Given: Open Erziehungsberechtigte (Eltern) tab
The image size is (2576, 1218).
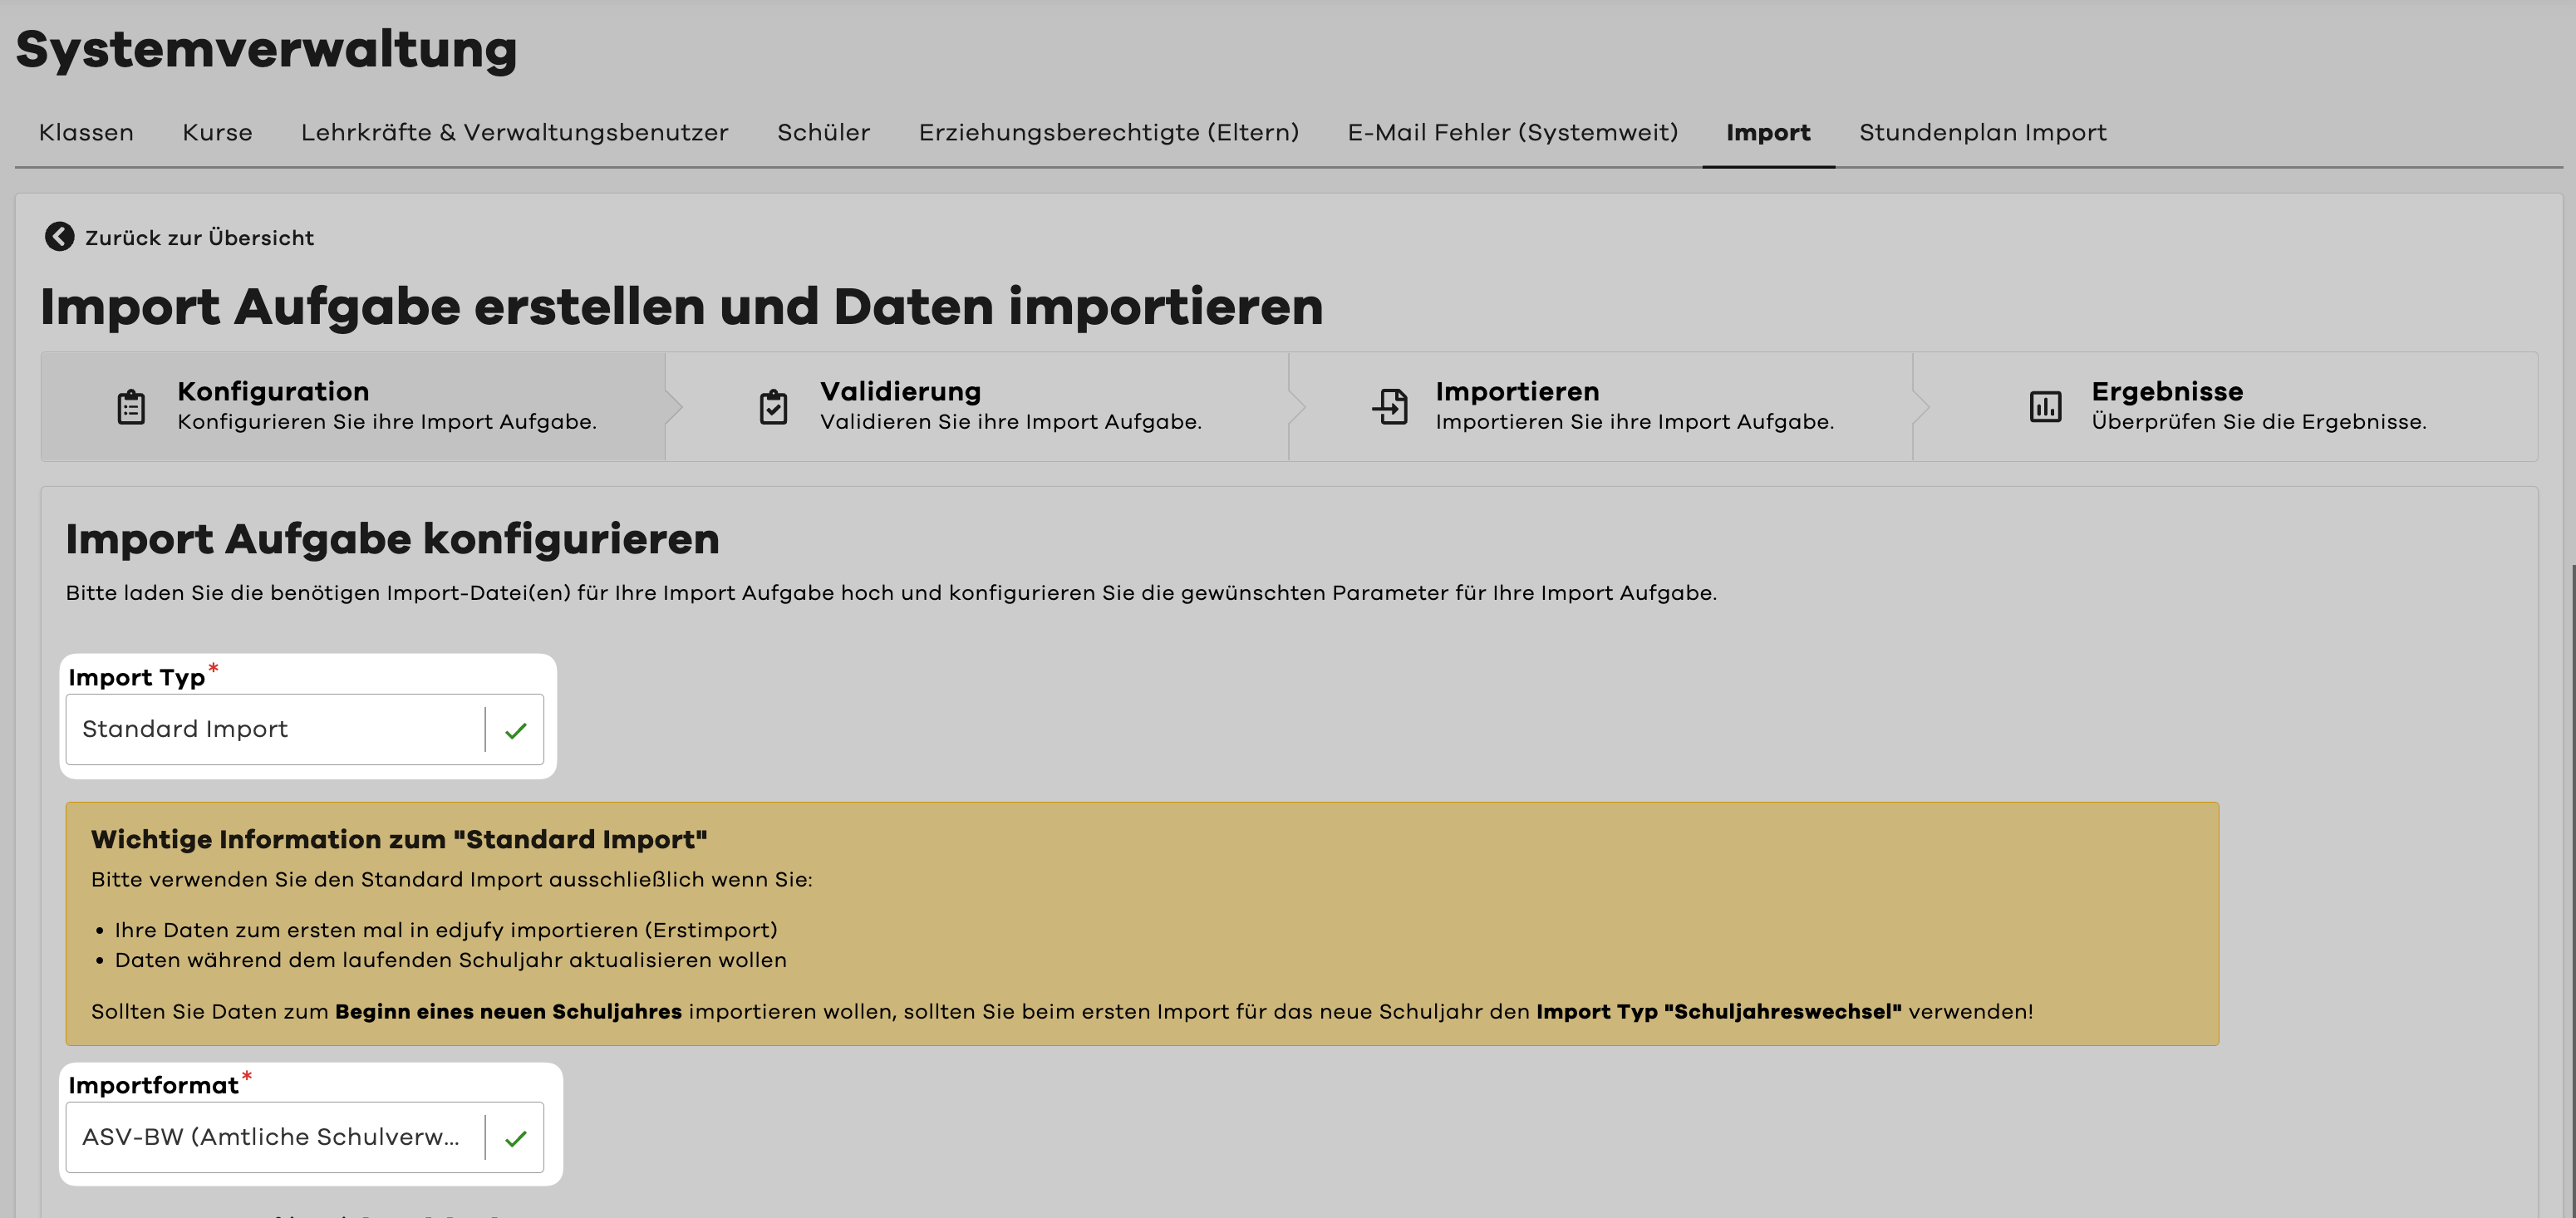Looking at the screenshot, I should [1109, 133].
